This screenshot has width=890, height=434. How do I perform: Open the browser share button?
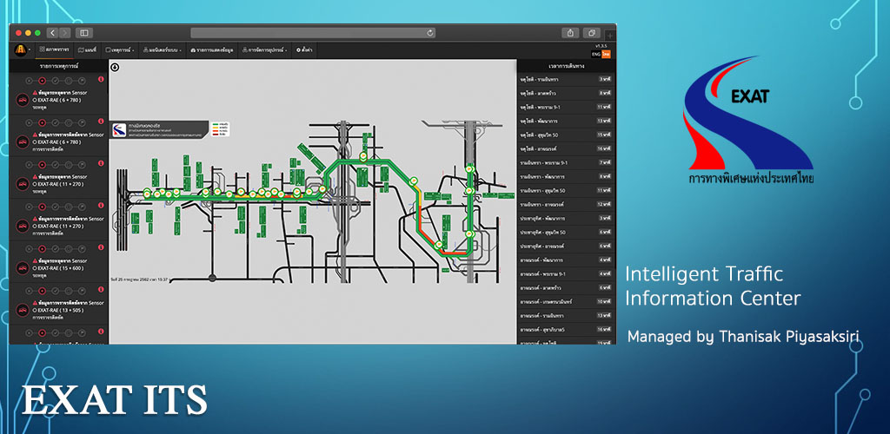coord(570,33)
